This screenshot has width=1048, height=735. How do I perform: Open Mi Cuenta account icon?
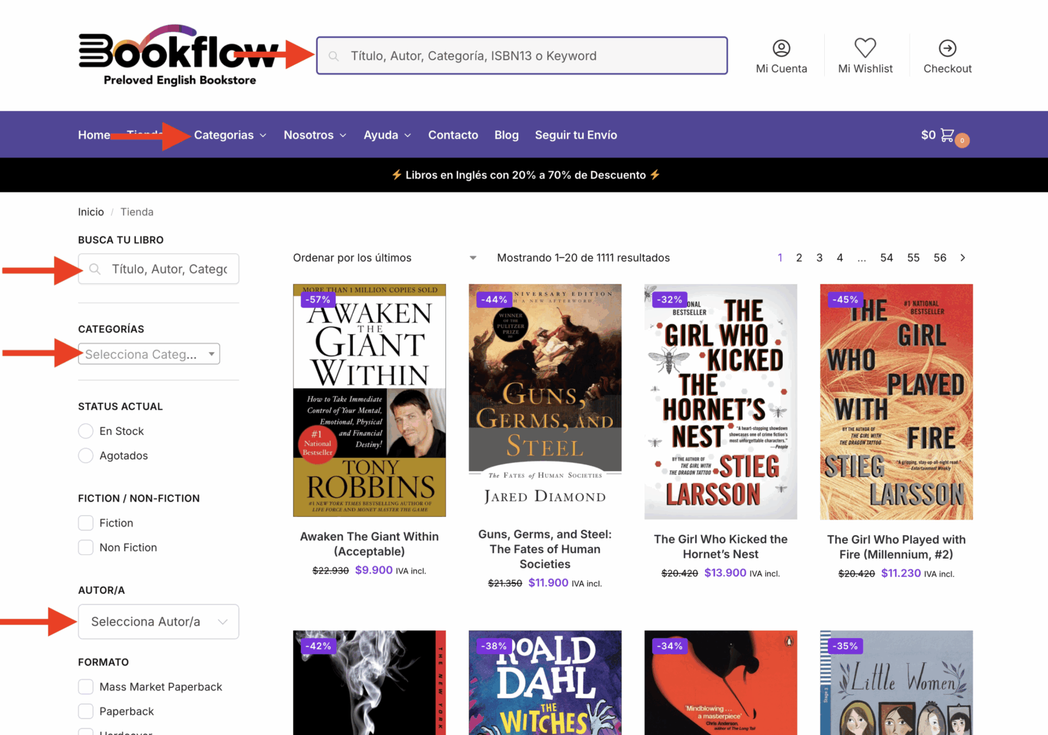(x=781, y=48)
